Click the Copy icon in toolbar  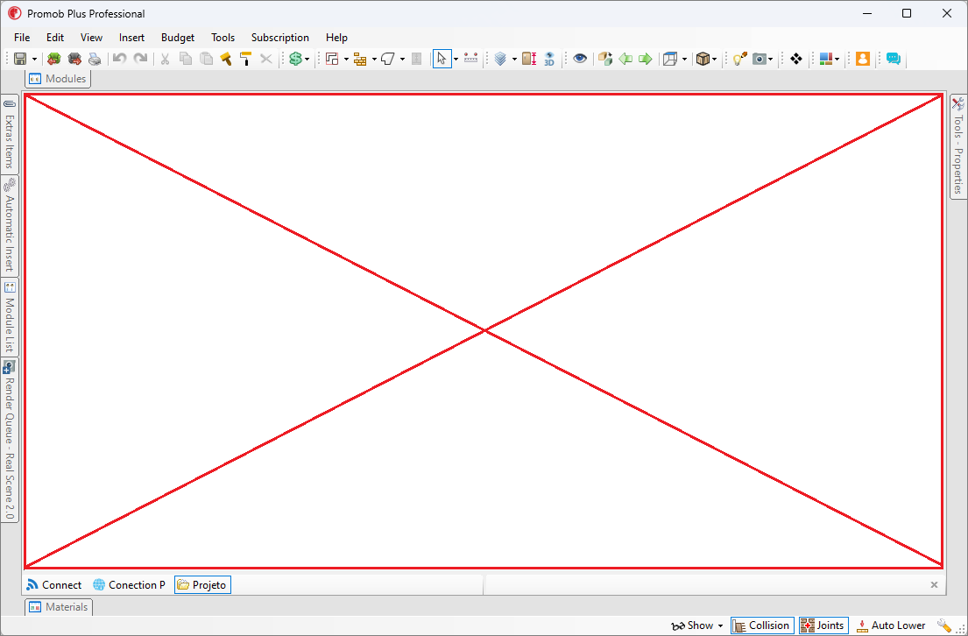tap(185, 59)
